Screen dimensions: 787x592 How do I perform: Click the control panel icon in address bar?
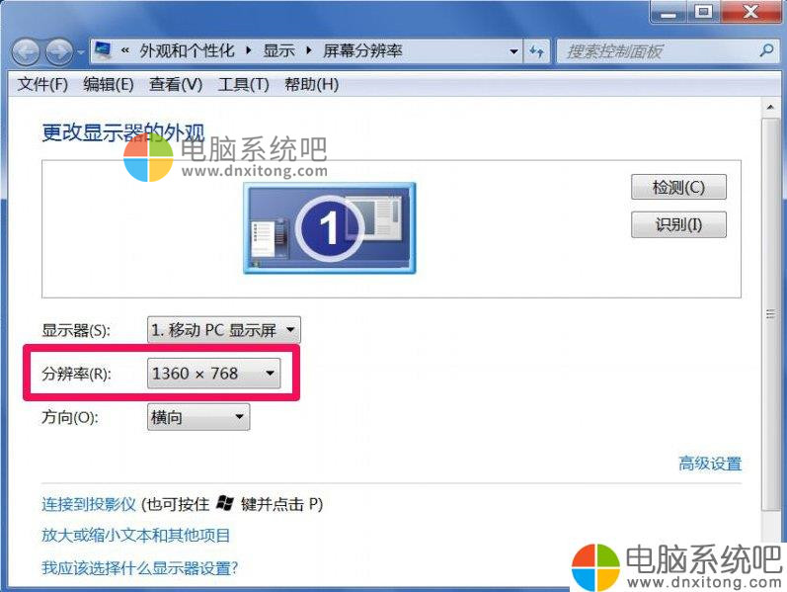[104, 50]
